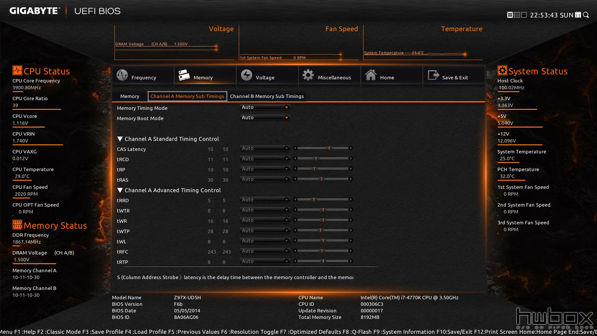Image resolution: width=597 pixels, height=336 pixels.
Task: Click the Save & Exit tab label
Action: point(455,77)
